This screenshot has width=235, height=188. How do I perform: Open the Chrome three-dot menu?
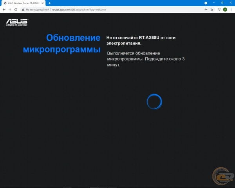coord(231,9)
